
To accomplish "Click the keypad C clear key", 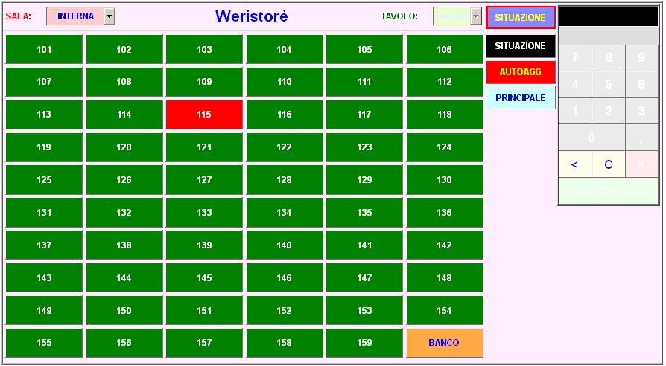I will coord(608,164).
